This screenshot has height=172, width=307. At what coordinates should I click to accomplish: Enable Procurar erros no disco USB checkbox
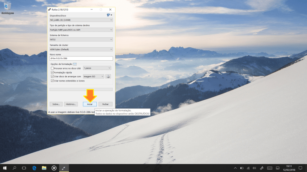(x=52, y=68)
